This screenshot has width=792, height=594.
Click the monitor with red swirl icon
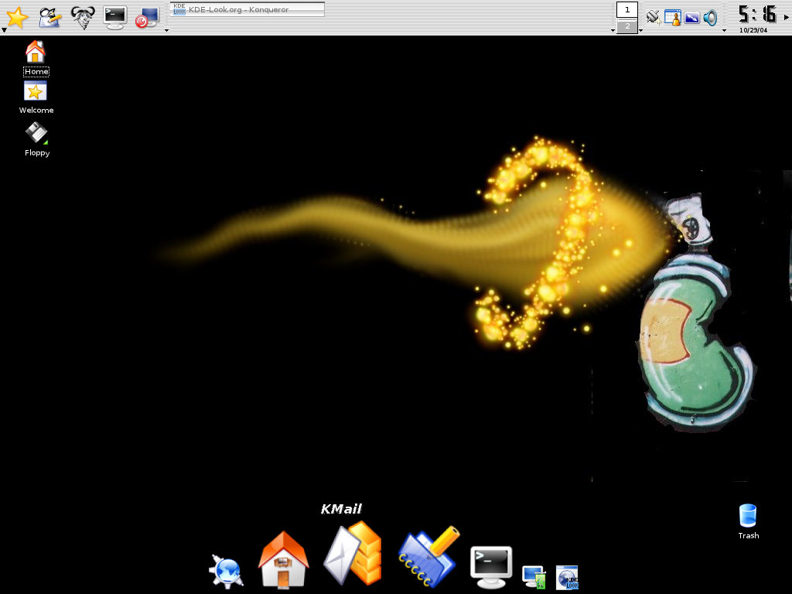coord(148,18)
